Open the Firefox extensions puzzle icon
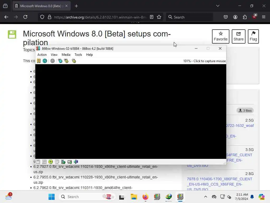 point(245,17)
